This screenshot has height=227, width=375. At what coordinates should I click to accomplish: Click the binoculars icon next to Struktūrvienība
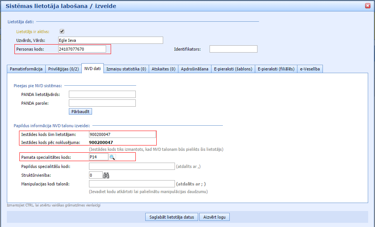(x=106, y=175)
